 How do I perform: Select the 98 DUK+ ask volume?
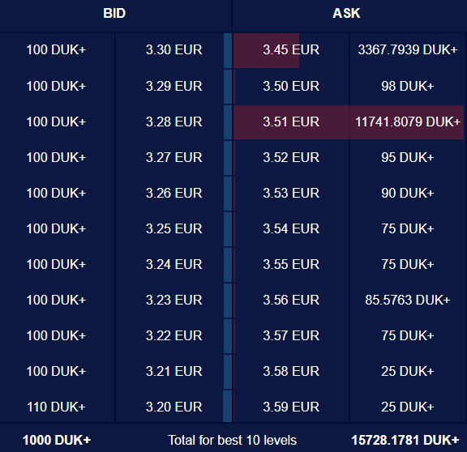[408, 87]
